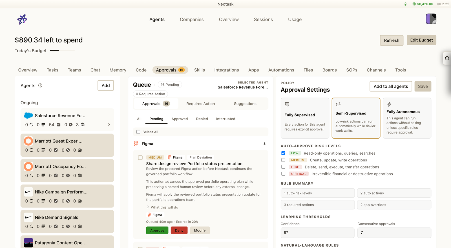This screenshot has width=451, height=248.
Task: Enable HIGH auto-approve risk level
Action: pyautogui.click(x=283, y=167)
